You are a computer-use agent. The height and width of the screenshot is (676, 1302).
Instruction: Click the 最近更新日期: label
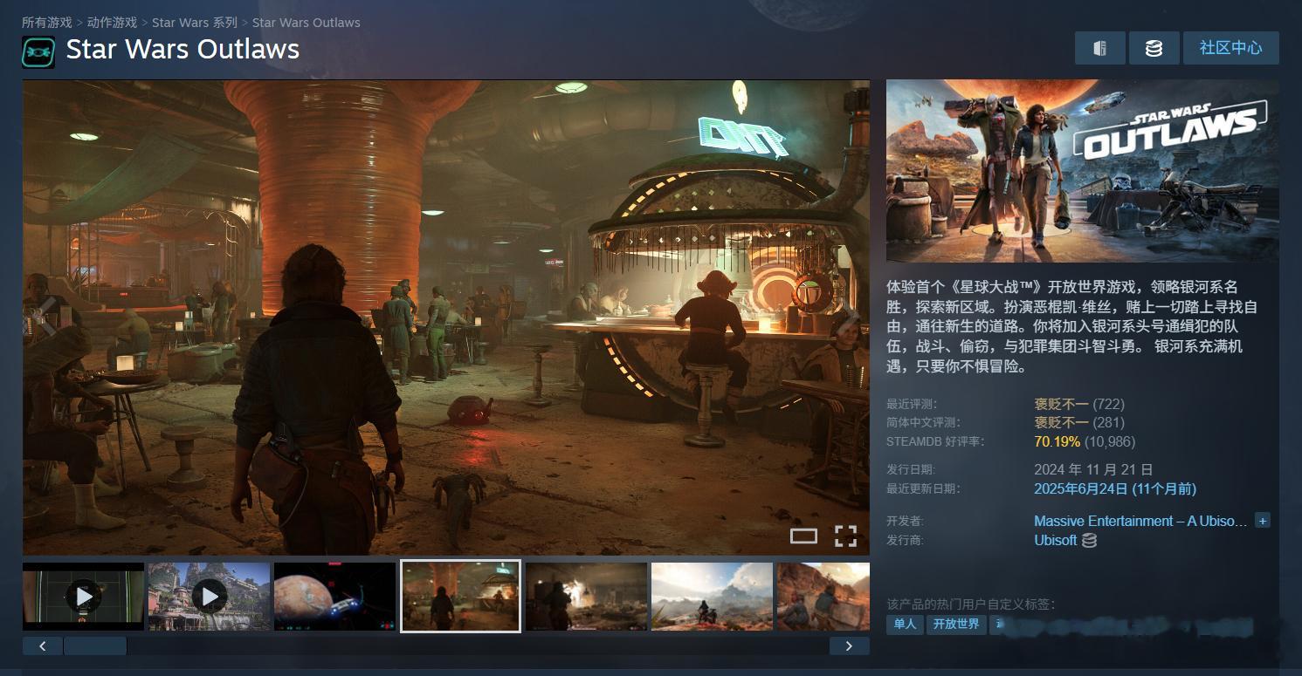[923, 488]
